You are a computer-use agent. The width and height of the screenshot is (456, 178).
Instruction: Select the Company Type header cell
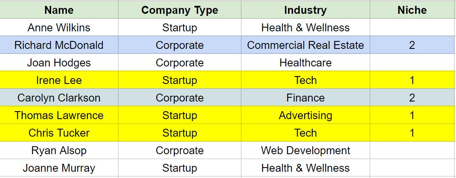tap(180, 10)
